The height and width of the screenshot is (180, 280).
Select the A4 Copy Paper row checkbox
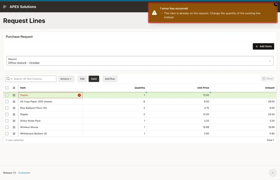(x=7, y=101)
